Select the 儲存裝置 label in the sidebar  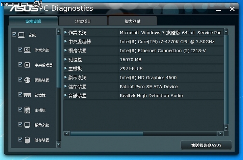pos(42,140)
